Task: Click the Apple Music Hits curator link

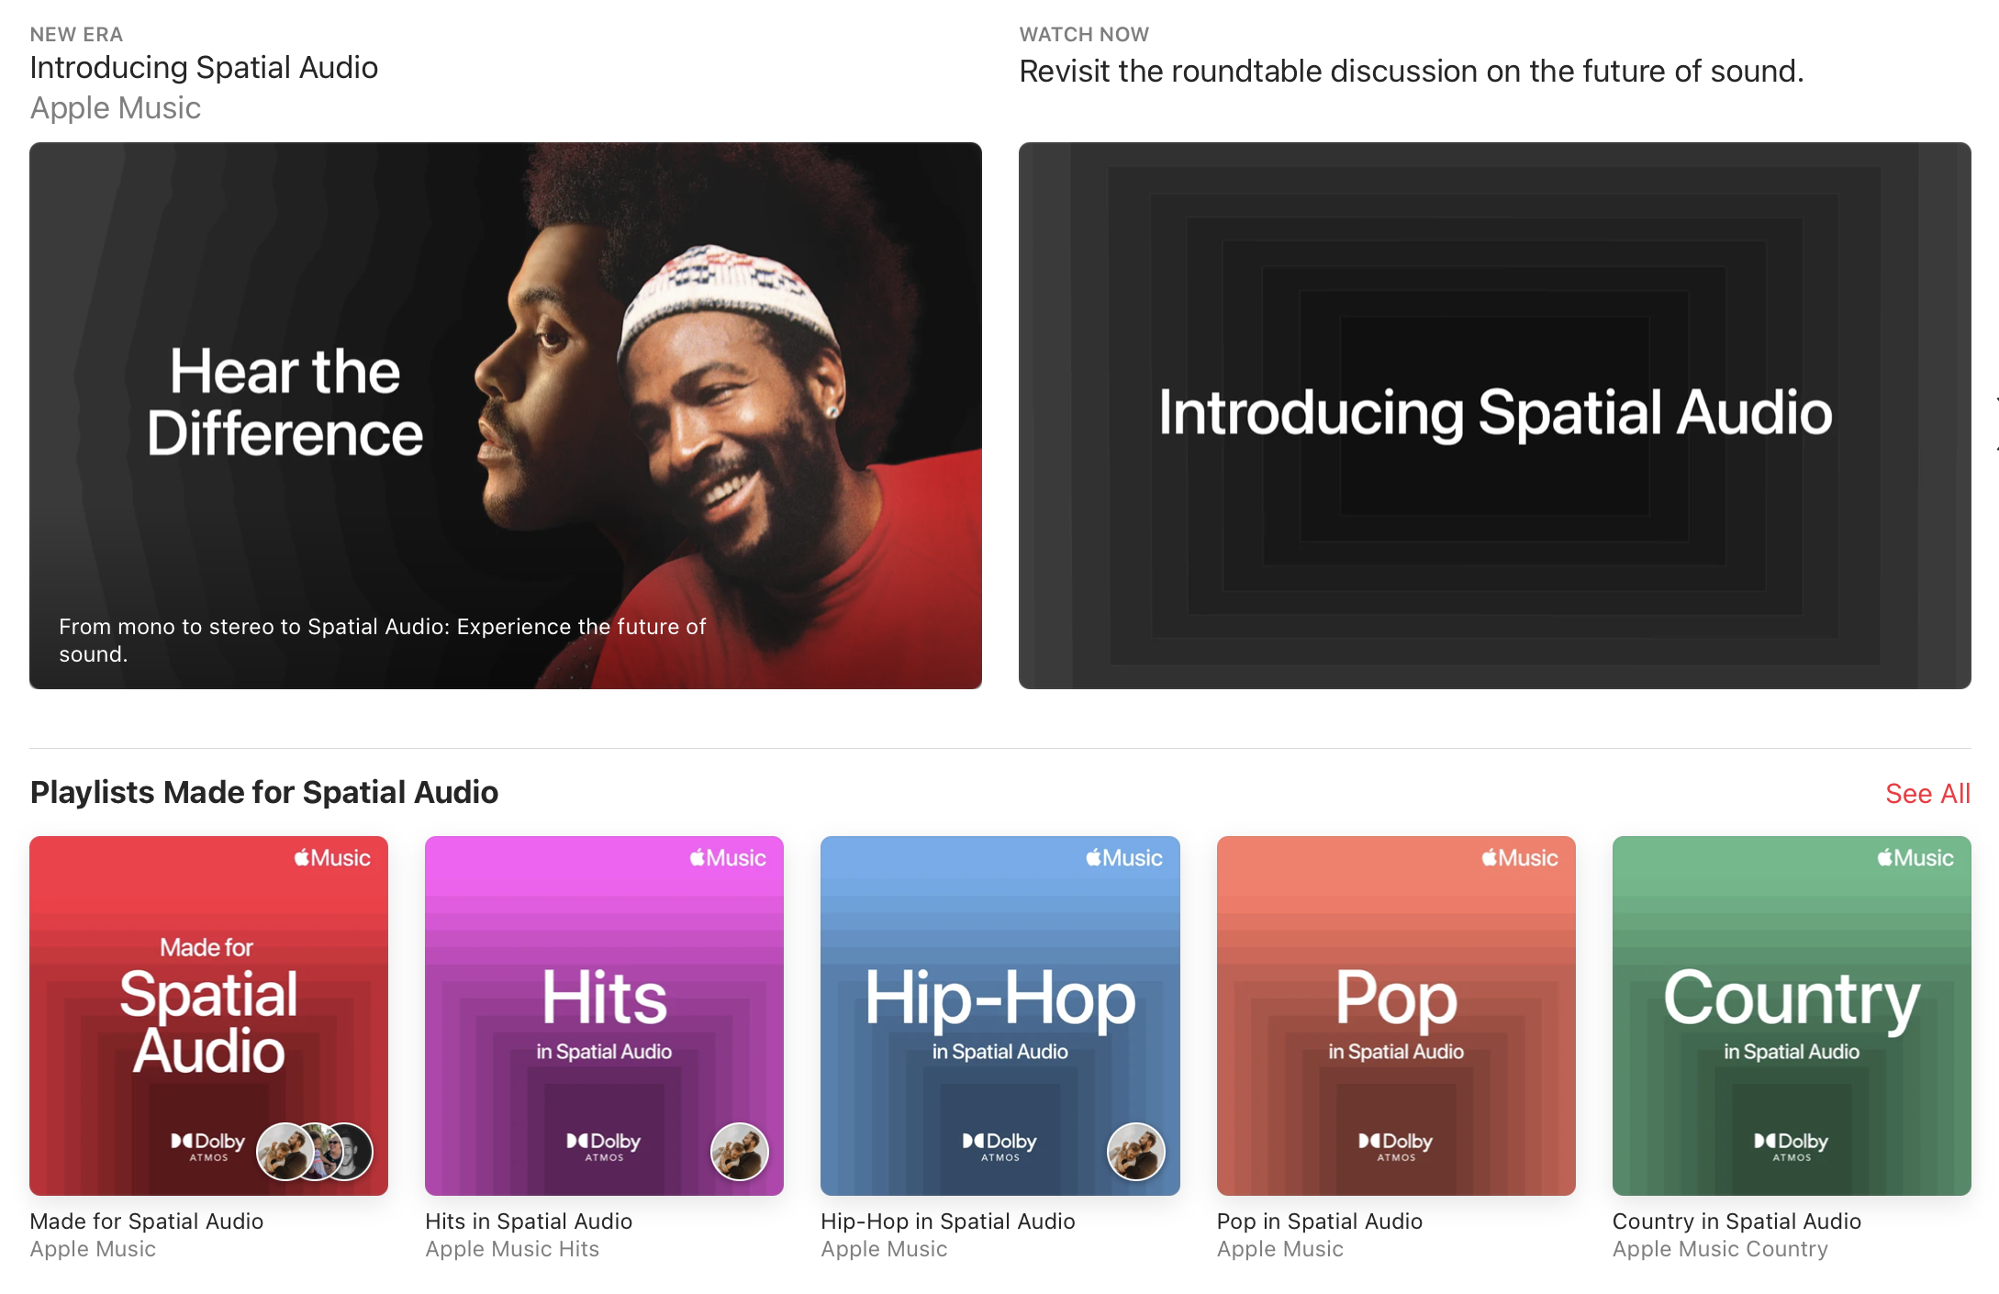Action: tap(511, 1249)
